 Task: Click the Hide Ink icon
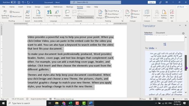[172, 12]
